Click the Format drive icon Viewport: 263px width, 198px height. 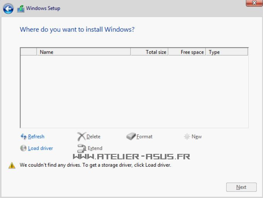tap(131, 137)
